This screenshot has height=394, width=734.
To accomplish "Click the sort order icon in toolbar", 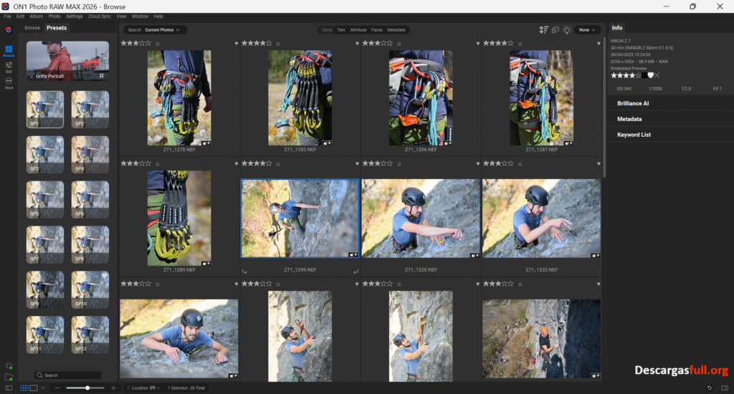I will click(x=543, y=29).
